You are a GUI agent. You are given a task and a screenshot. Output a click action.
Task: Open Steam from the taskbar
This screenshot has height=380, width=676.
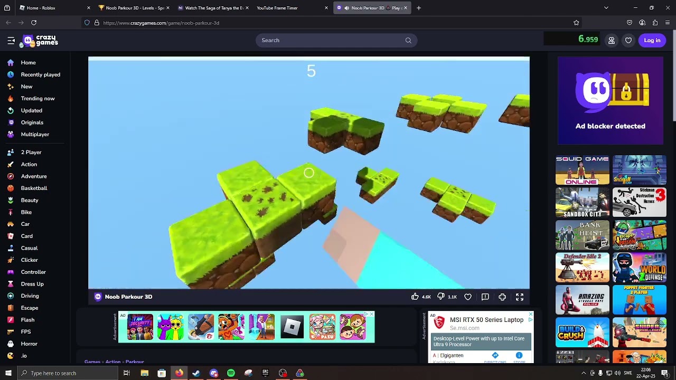point(196,373)
